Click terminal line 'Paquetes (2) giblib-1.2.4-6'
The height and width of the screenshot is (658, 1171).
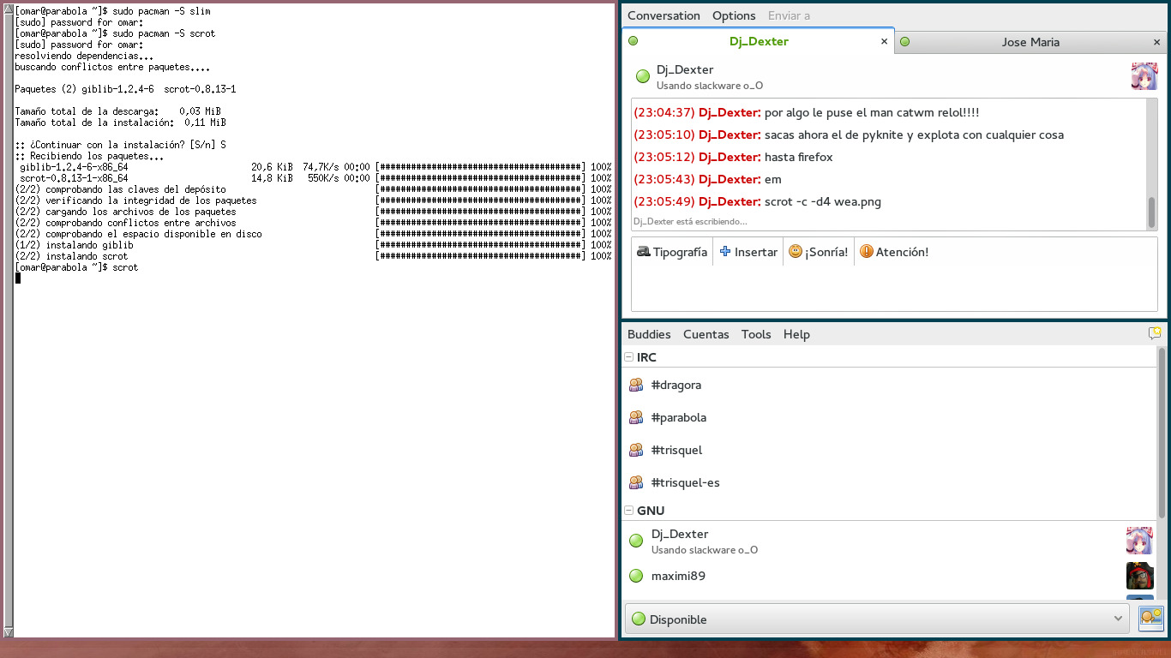click(125, 89)
